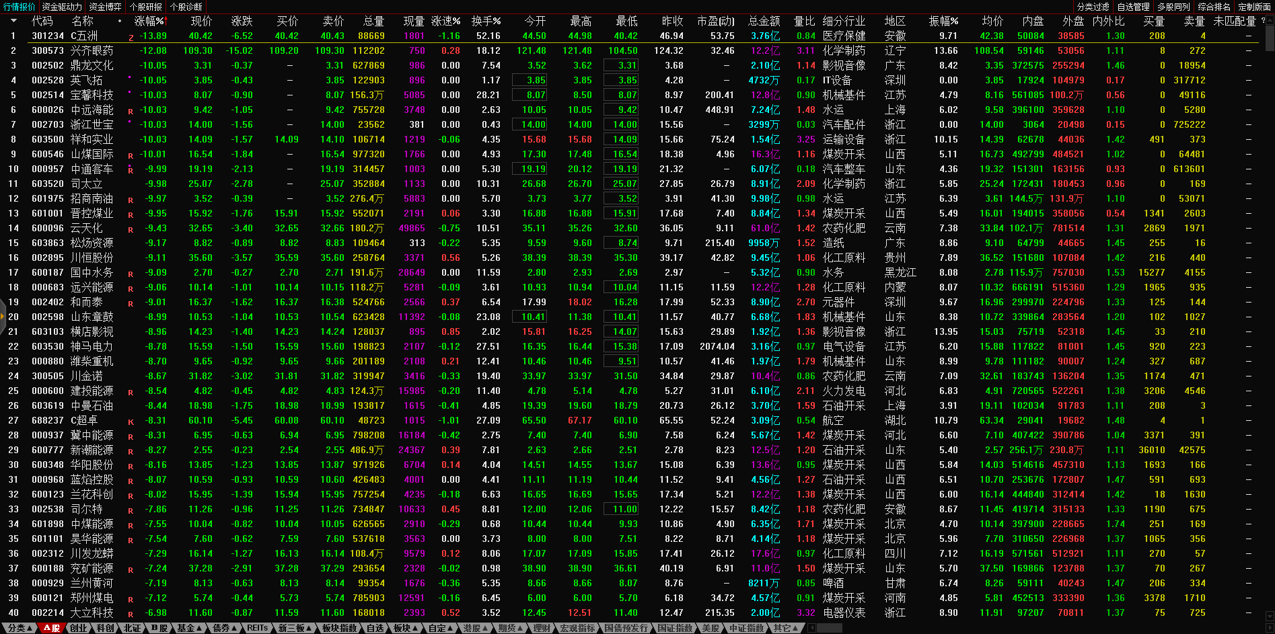Click the Z badge beside C五洲

131,37
